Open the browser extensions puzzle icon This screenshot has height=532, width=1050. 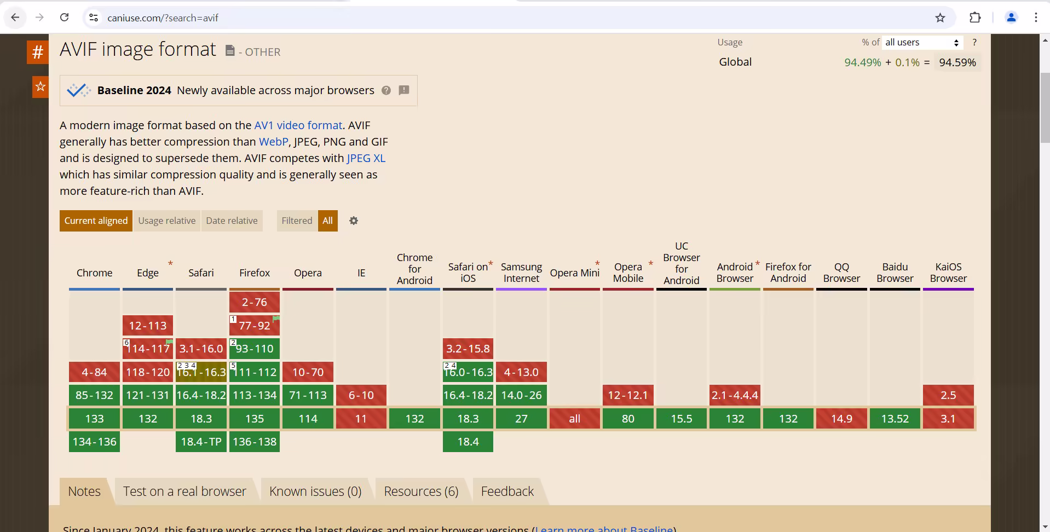974,18
